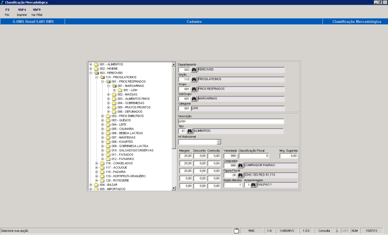Click folder icon of 004 - BAZAR
The width and height of the screenshot is (388, 235).
point(96,185)
